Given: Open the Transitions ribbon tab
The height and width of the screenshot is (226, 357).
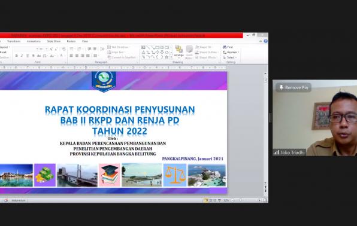Looking at the screenshot, I should coord(14,41).
